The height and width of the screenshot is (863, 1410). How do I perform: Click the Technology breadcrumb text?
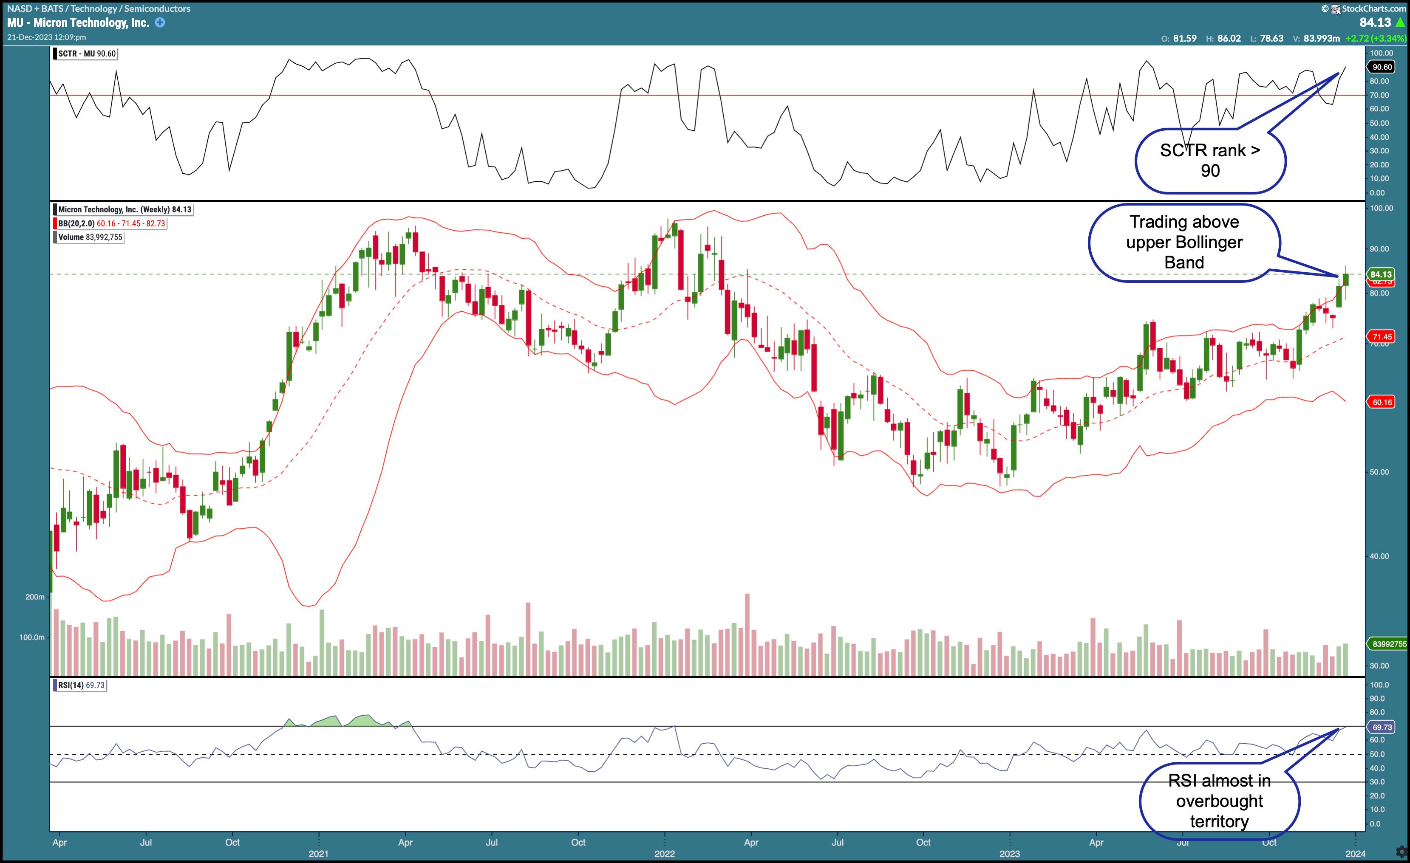94,8
